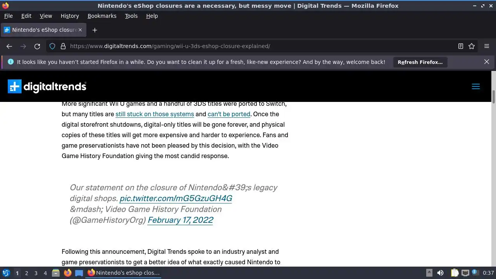Click the disabled forward navigation arrow
This screenshot has width=496, height=279.
point(23,46)
